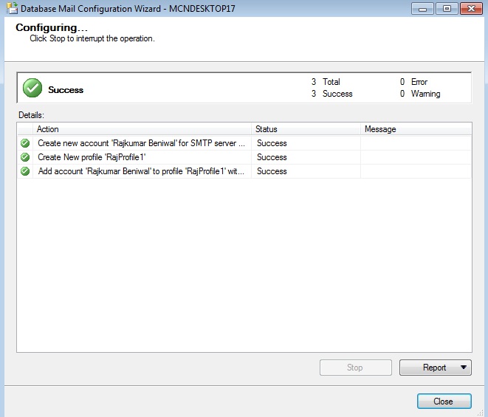The height and width of the screenshot is (417, 488).
Task: Click green check icon beside Add account row
Action: click(25, 171)
